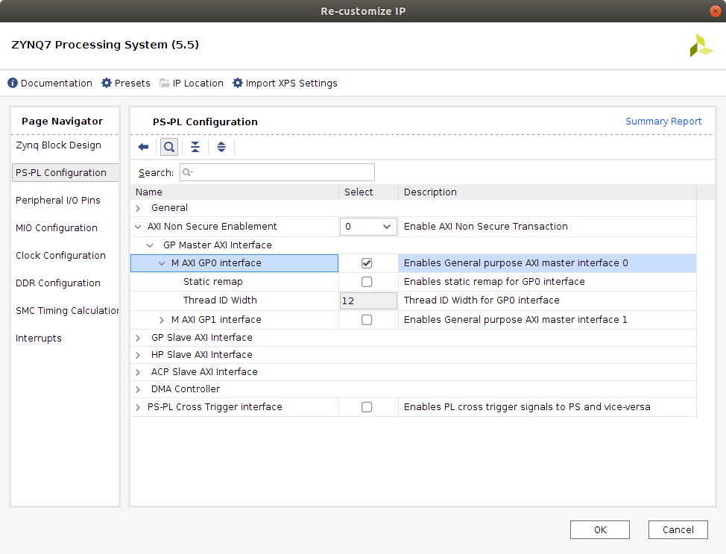Uncheck the M AXI GP0 interface checkbox
The image size is (726, 554).
point(367,263)
